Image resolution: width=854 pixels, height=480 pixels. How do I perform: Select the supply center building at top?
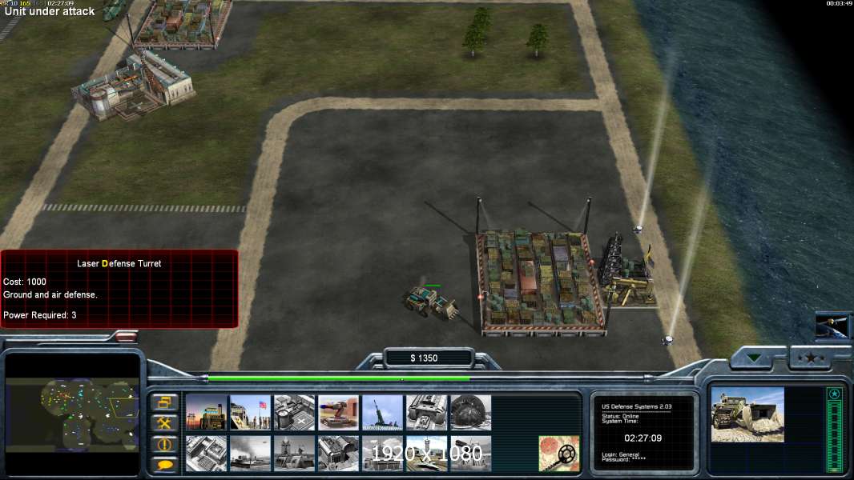pos(134,86)
